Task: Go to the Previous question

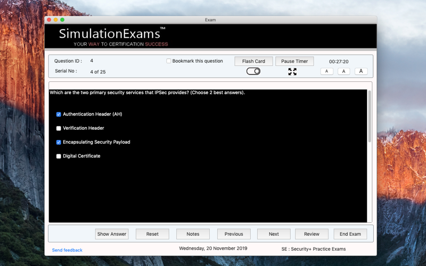Action: [x=234, y=234]
